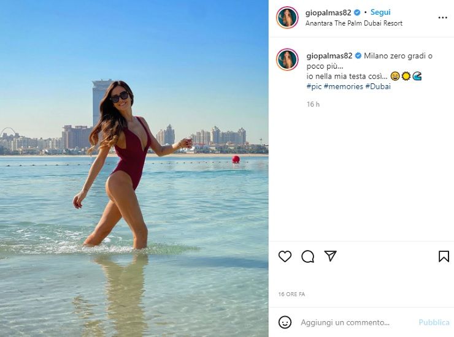
Task: Open the three-dot more options menu
Action: point(443,18)
